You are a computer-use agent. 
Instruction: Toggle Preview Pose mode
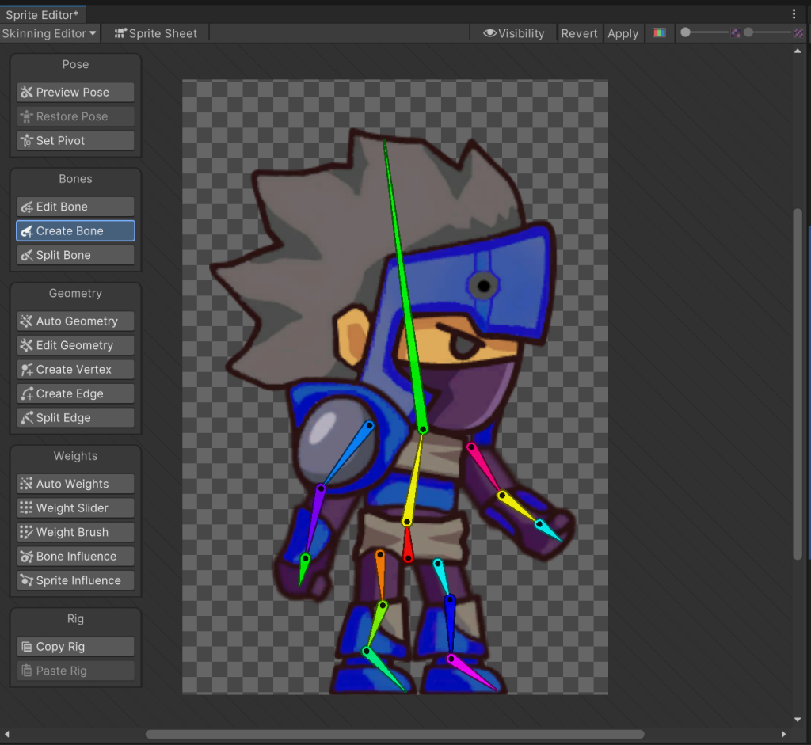pos(75,92)
